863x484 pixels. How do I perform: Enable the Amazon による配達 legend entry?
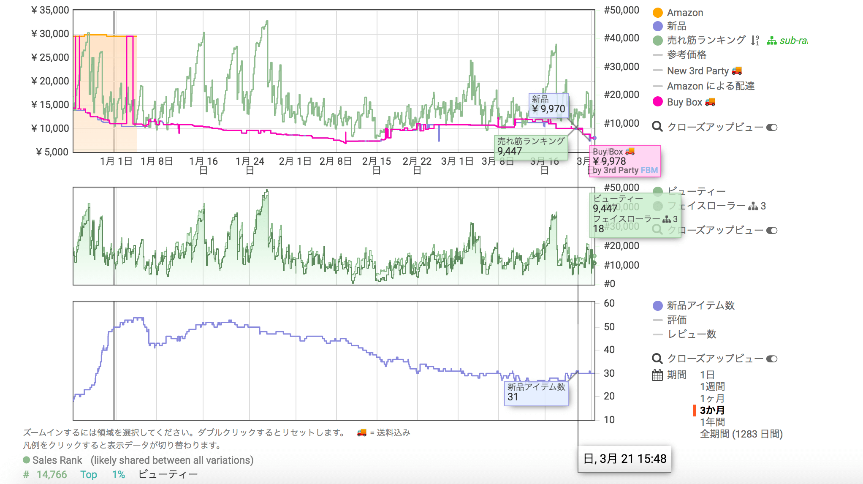704,86
